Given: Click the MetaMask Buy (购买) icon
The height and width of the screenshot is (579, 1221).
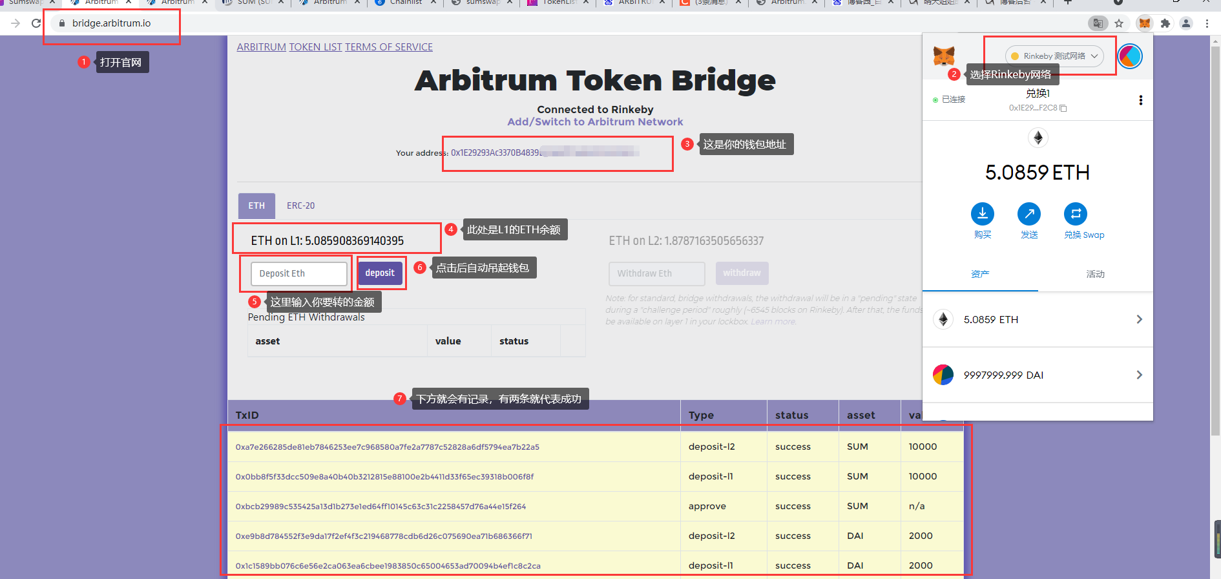Looking at the screenshot, I should tap(983, 214).
